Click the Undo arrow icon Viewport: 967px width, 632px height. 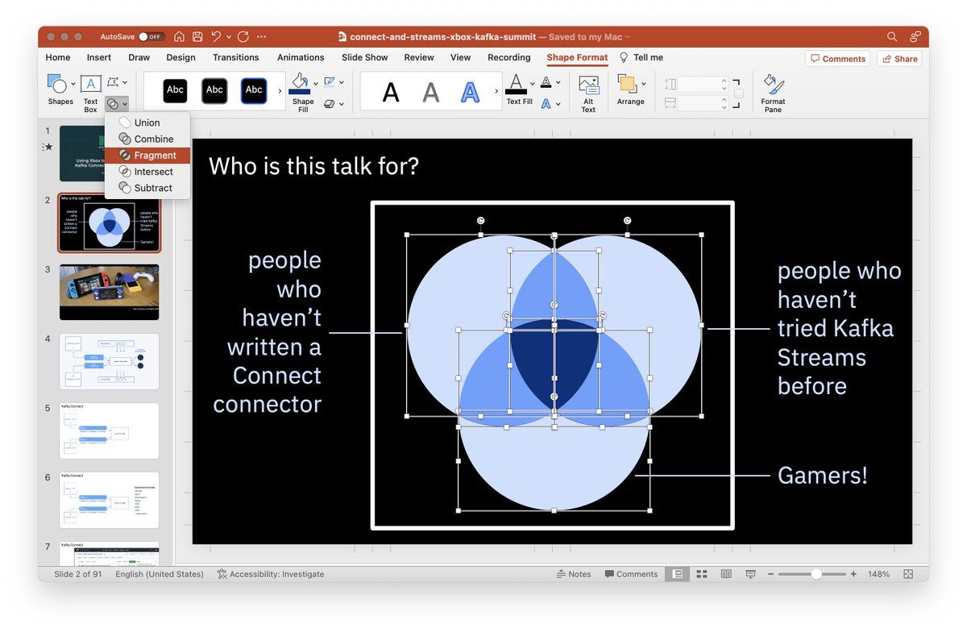[216, 37]
